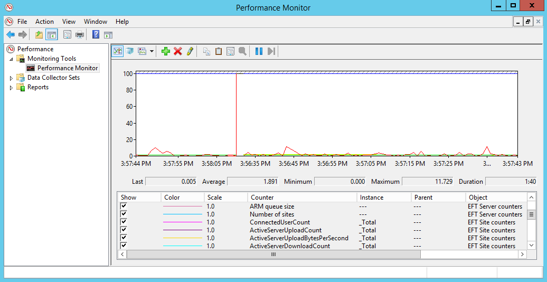Click the Back arrow in toolbar

[11, 35]
